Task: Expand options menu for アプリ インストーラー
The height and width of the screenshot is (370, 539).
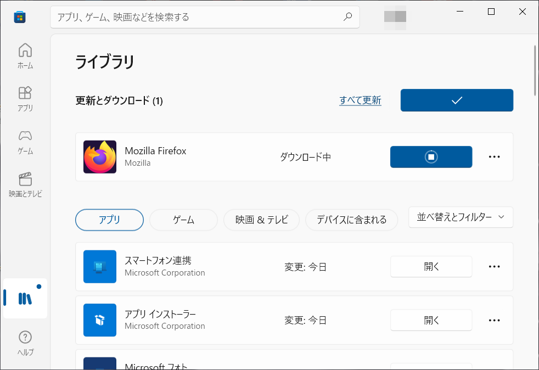Action: tap(494, 320)
